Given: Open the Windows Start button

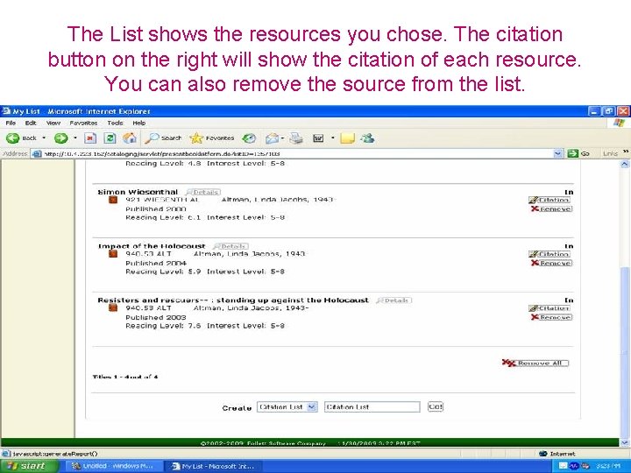Looking at the screenshot, I should point(29,466).
